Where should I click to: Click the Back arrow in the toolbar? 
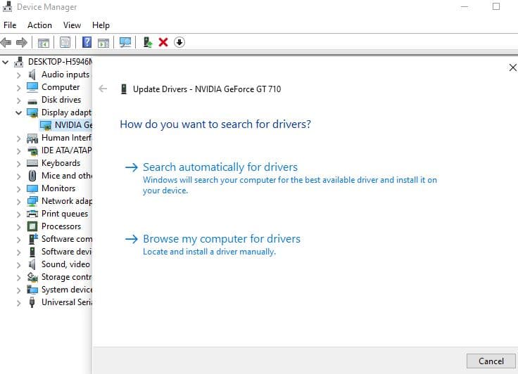click(x=7, y=42)
